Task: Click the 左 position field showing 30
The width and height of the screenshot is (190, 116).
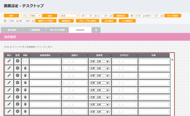Action: point(90,16)
